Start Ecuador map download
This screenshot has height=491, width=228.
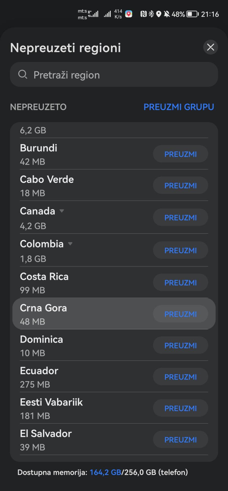point(180,377)
